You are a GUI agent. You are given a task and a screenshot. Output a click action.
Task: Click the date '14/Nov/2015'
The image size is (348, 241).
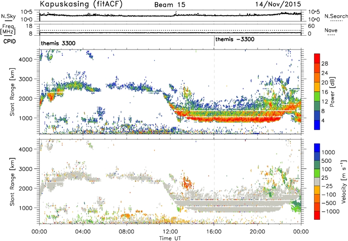tap(278, 4)
